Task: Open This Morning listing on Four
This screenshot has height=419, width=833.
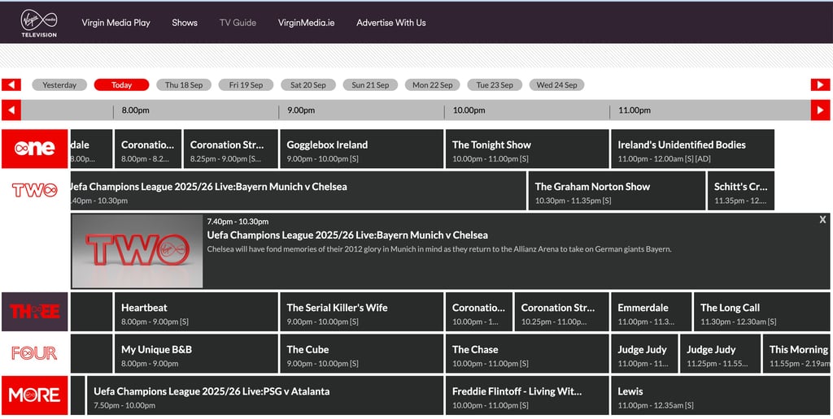Action: coord(796,353)
